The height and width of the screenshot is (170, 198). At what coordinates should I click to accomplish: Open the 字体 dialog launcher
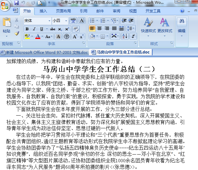point(84,43)
